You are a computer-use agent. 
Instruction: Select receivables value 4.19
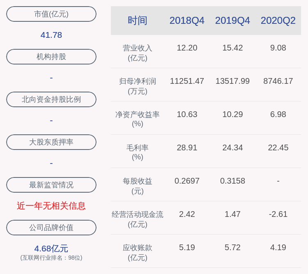[278, 247]
